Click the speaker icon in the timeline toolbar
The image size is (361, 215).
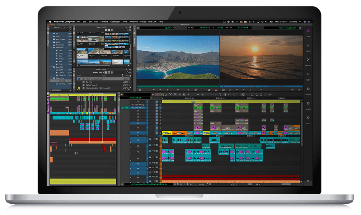122,95
